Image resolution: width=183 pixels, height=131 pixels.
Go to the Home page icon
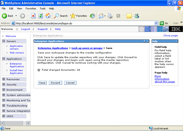click(48, 16)
